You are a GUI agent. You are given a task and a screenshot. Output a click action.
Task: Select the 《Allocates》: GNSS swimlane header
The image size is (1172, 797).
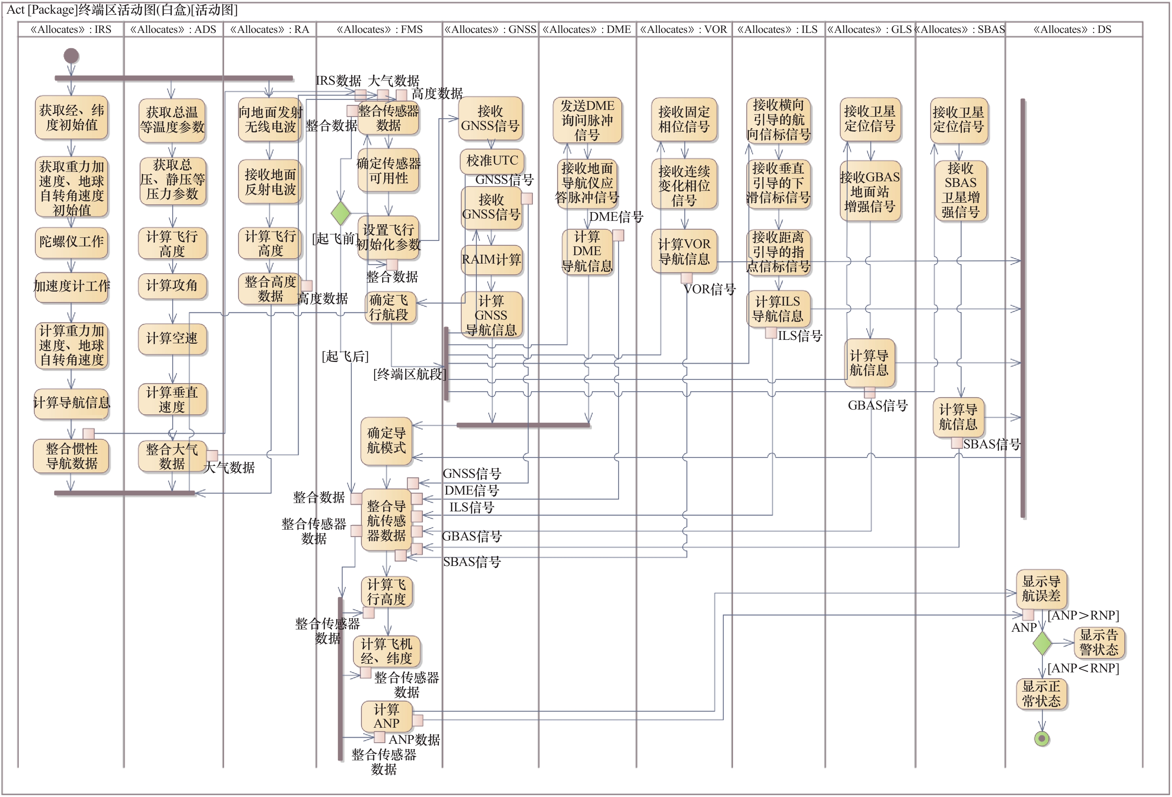point(490,29)
